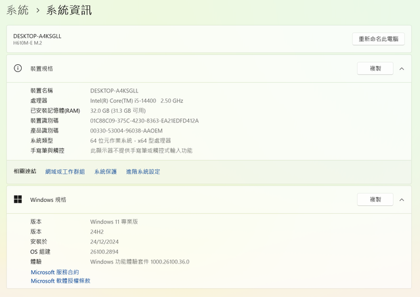Click the 手寫筆與觸控 label

[47, 151]
